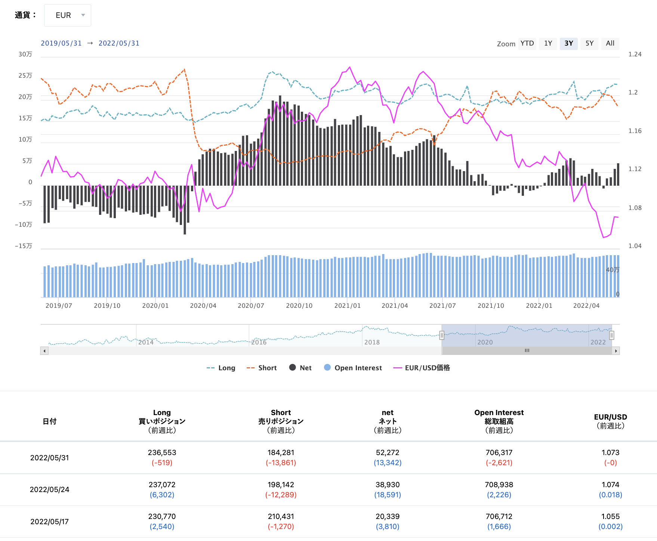Toggle the Short series in legend

[x=262, y=368]
